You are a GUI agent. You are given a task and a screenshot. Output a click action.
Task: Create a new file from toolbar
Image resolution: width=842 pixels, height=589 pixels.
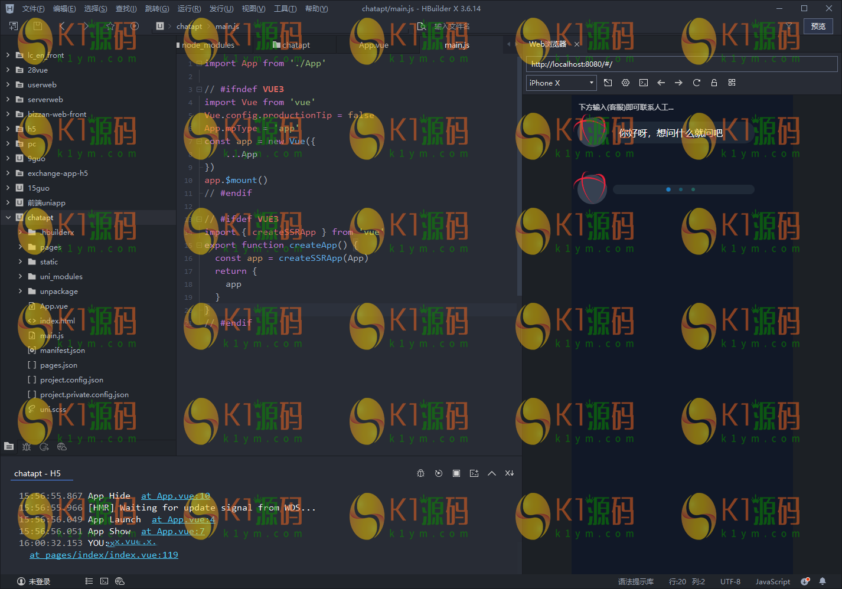tap(14, 26)
